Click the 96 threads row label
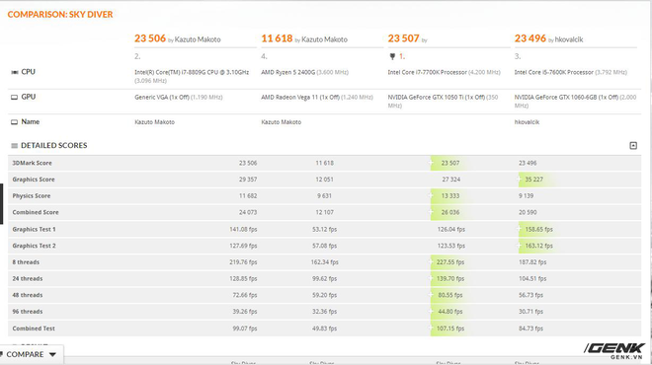This screenshot has height=365, width=652. [28, 312]
